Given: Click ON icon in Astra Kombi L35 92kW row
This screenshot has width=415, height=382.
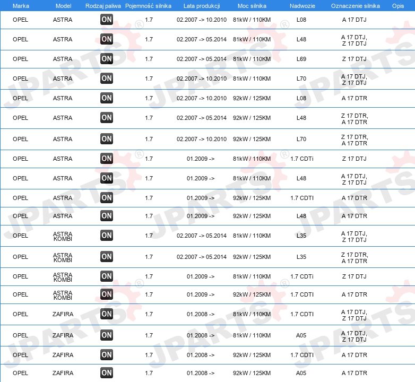Looking at the screenshot, I should click(107, 257).
